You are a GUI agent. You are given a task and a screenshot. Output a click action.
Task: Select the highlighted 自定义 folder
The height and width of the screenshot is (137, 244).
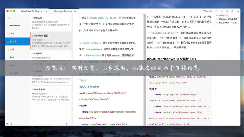point(17,42)
